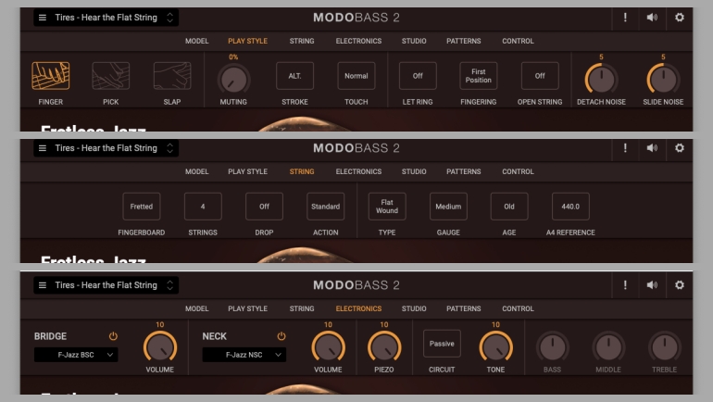713x402 pixels.
Task: Open settings gear in bottom Electronics panel
Action: pyautogui.click(x=680, y=285)
